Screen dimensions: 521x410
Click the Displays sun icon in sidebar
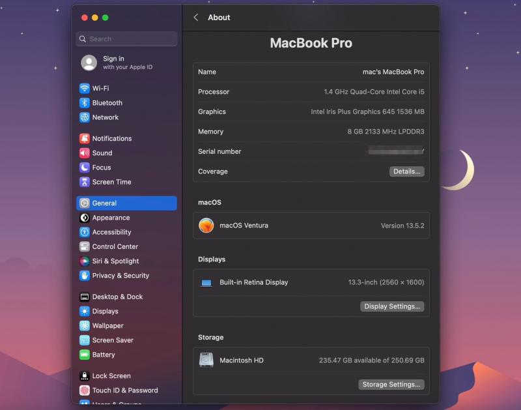pyautogui.click(x=85, y=311)
